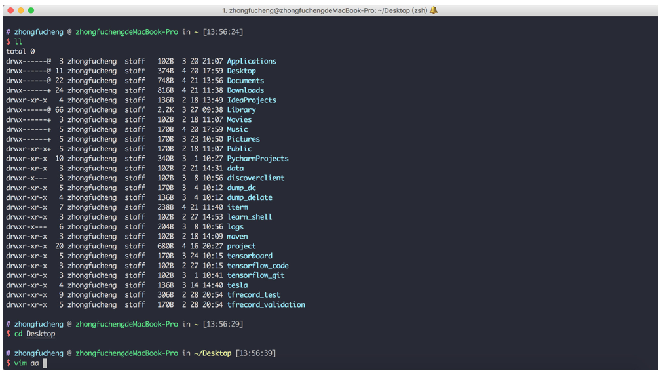Select the Desktop directory in listing
The width and height of the screenshot is (661, 377).
242,71
